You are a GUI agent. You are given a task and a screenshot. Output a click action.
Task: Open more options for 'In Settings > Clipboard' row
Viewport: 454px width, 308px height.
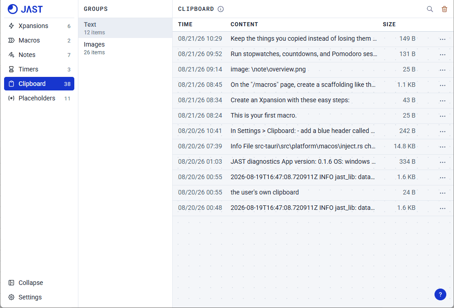coord(442,131)
